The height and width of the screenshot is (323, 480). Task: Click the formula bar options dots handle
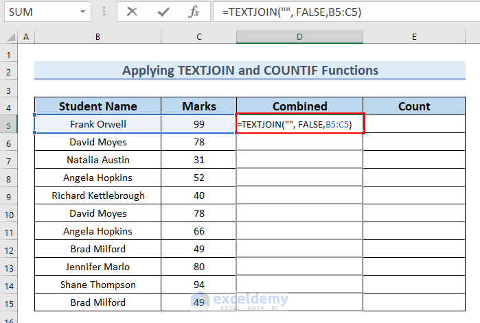103,12
